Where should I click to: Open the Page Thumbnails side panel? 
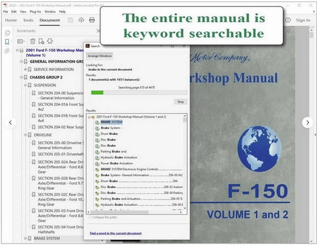[x=7, y=33]
